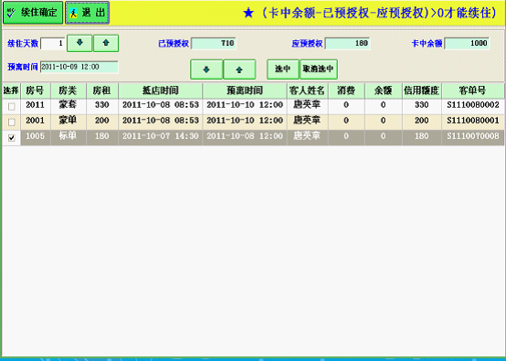
Task: Click the 续住天数 input field
Action: (x=52, y=44)
